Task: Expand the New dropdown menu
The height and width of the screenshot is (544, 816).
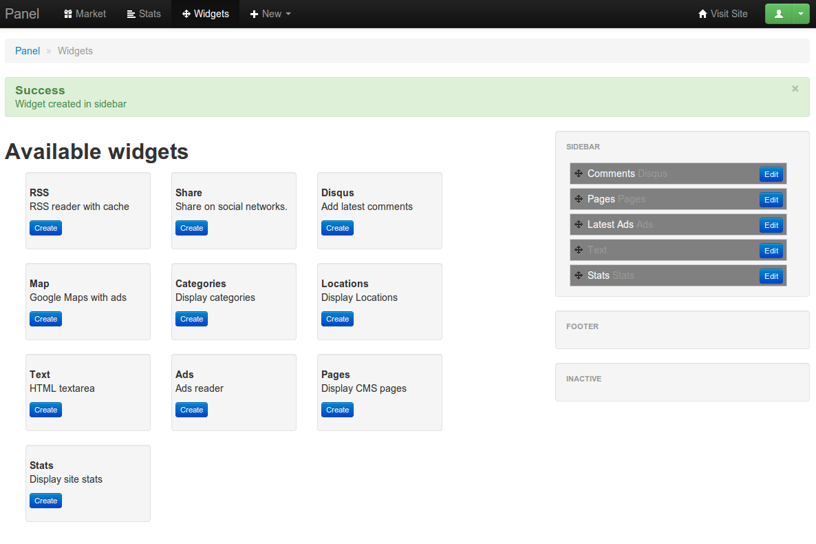Action: point(270,14)
